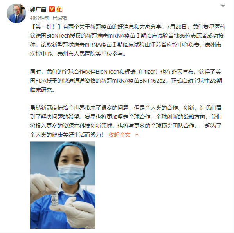Click the up caret beside 收起全文

tap(137, 135)
